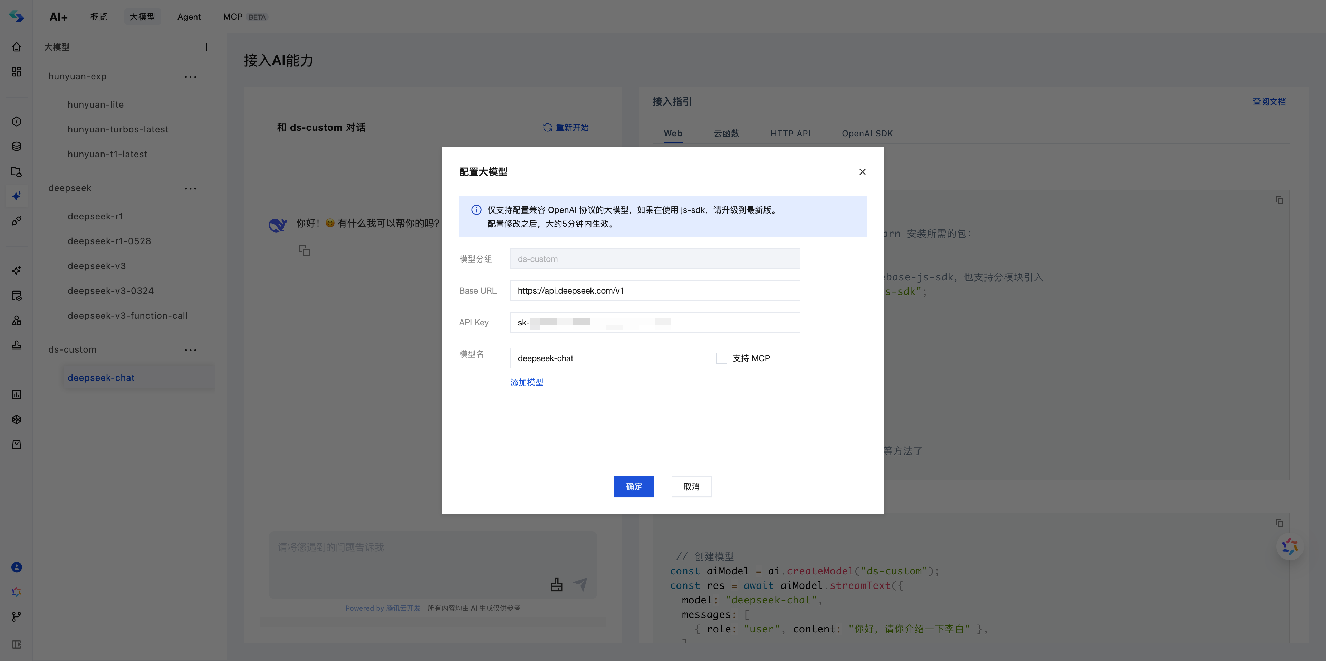This screenshot has width=1326, height=661.
Task: Select deepseek-v3-function-call model
Action: pyautogui.click(x=127, y=315)
